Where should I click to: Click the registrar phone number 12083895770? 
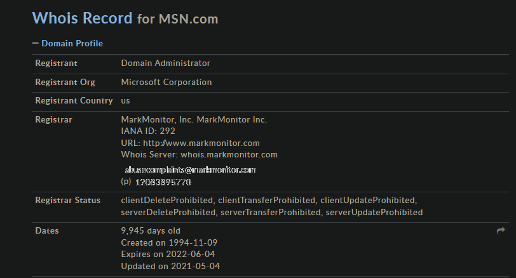click(x=163, y=182)
